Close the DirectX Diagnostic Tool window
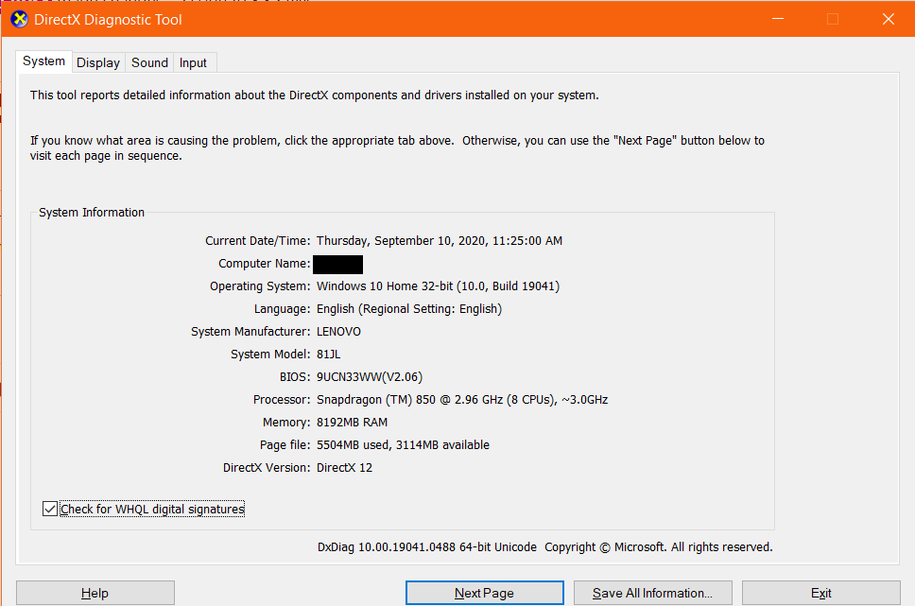 (889, 19)
